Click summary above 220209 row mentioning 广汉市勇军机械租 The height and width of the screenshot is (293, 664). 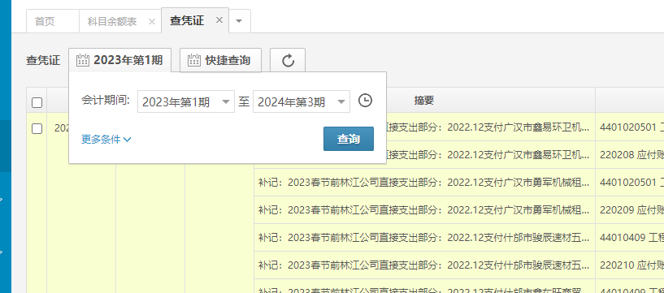click(x=424, y=183)
